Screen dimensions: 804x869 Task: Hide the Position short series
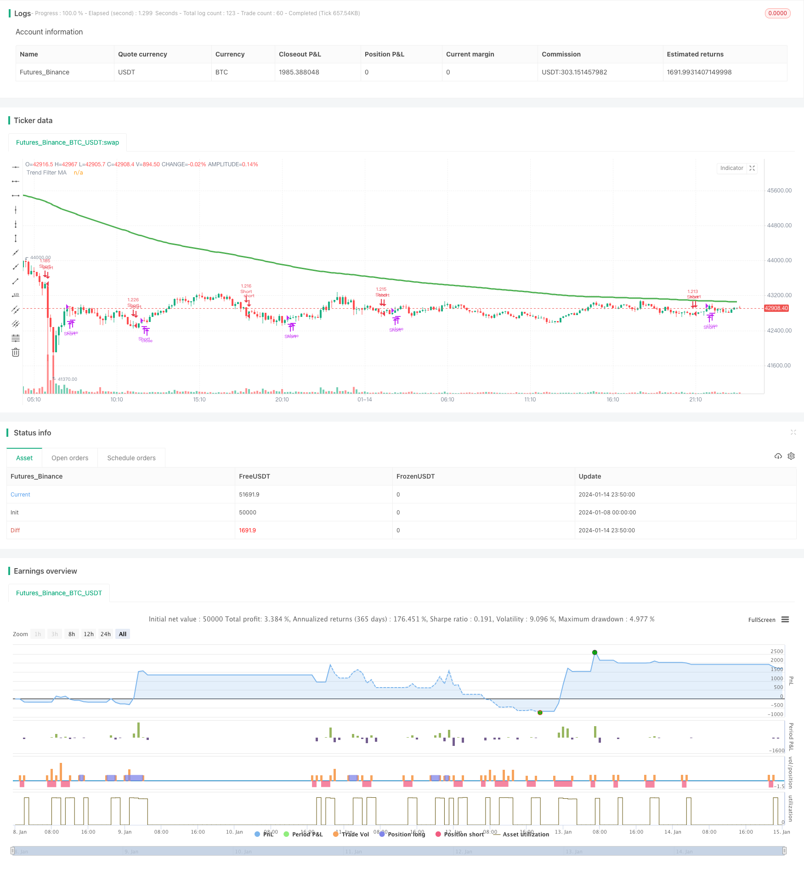click(459, 834)
